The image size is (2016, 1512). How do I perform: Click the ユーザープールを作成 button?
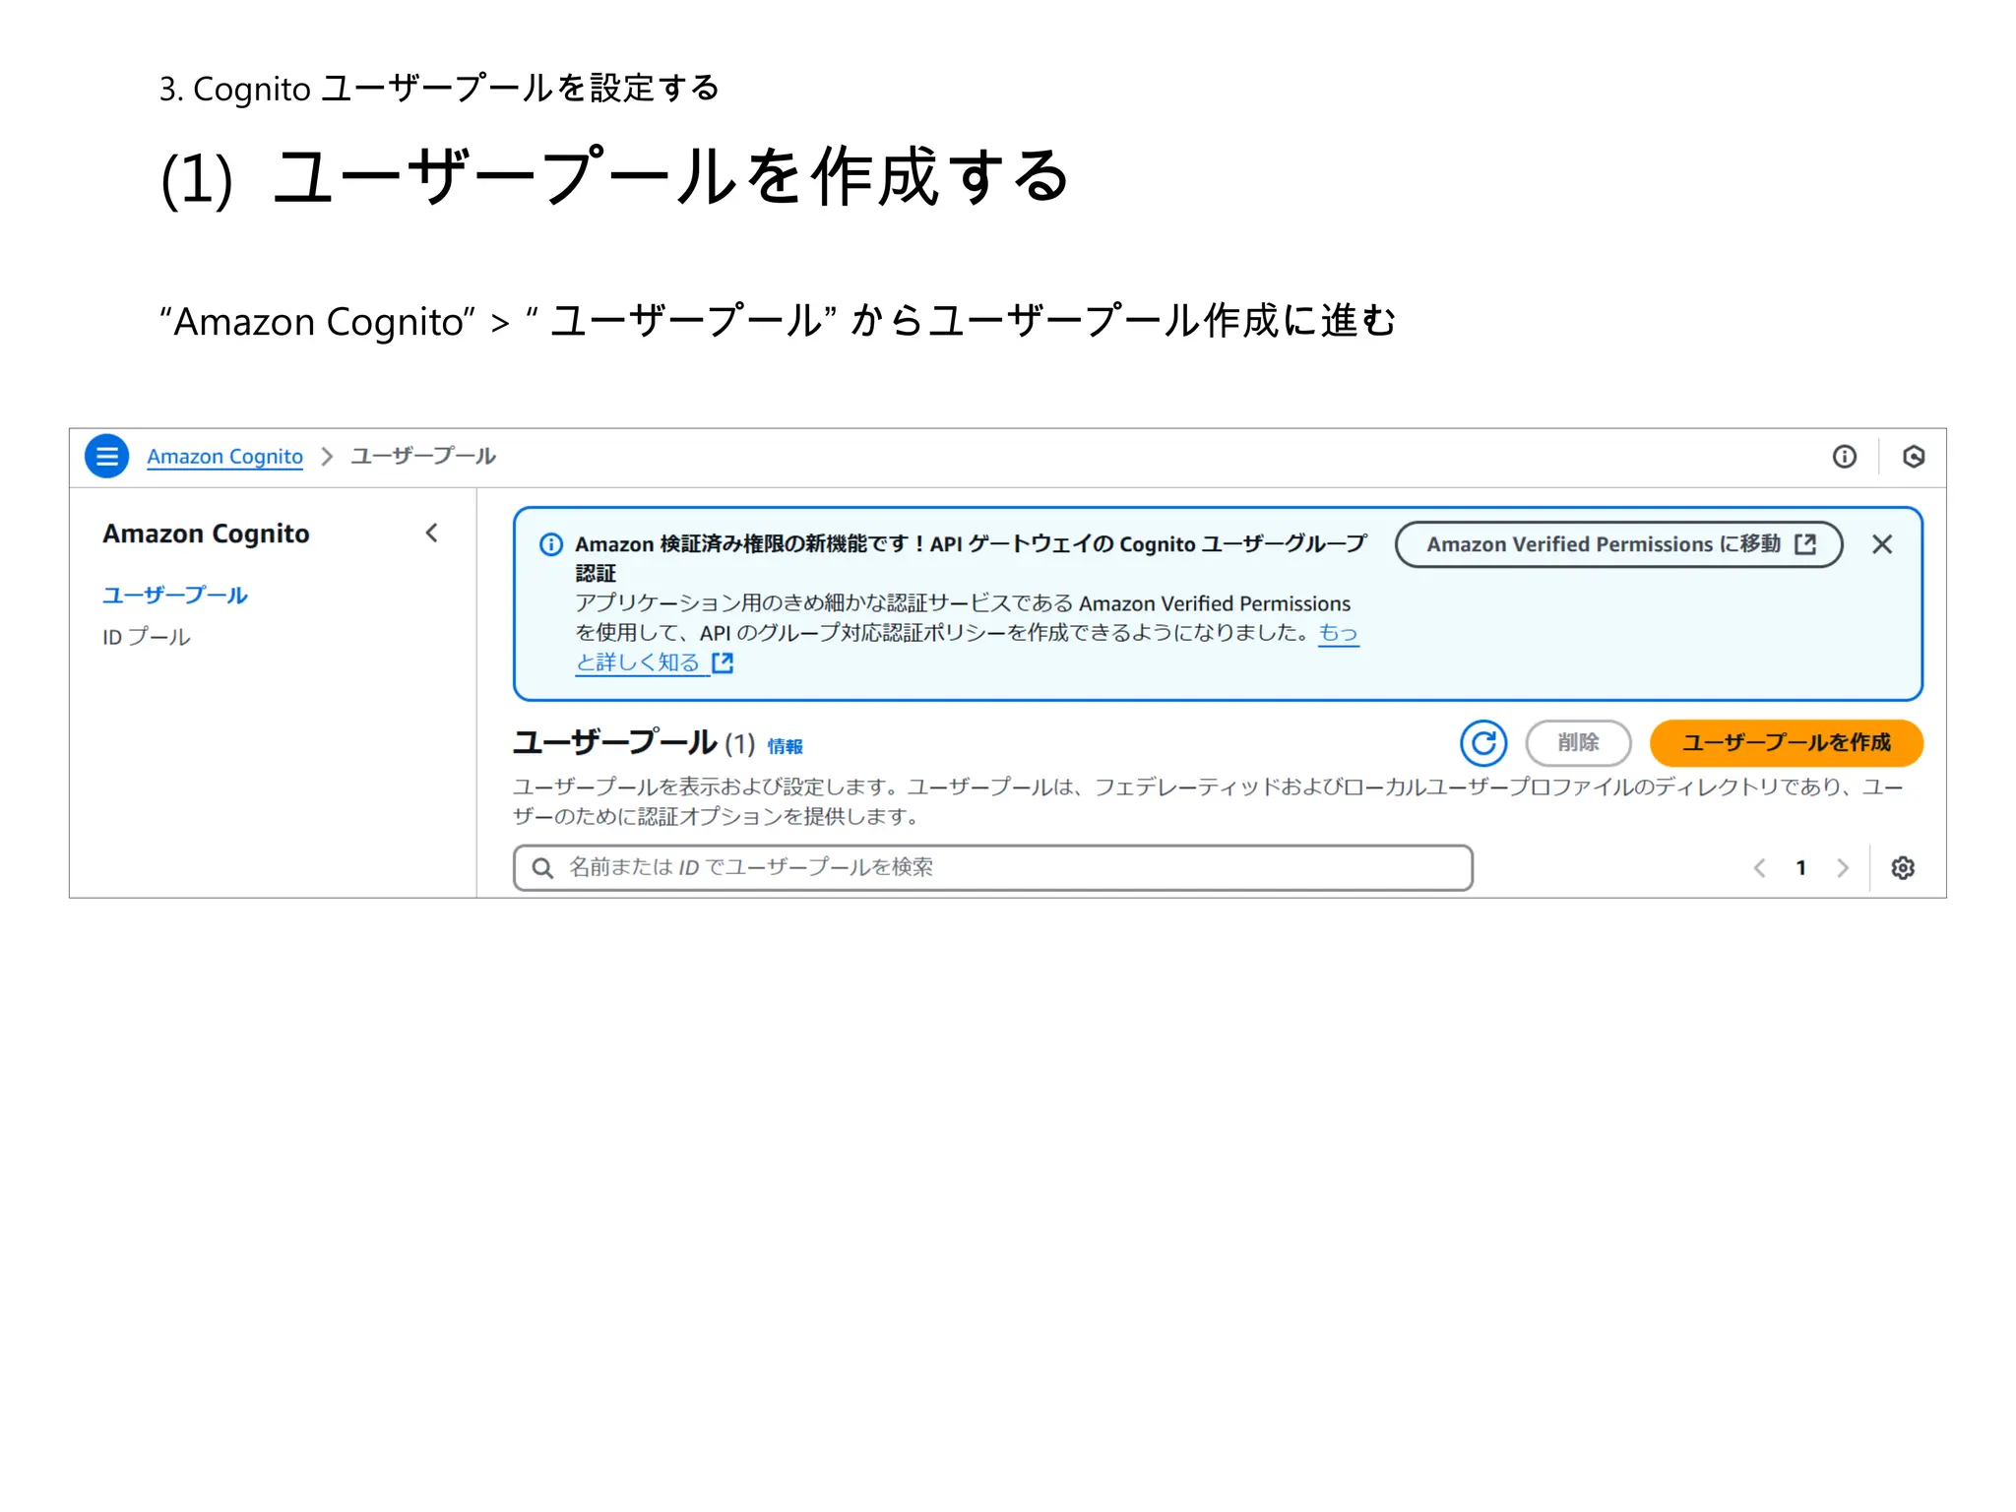[x=1786, y=743]
